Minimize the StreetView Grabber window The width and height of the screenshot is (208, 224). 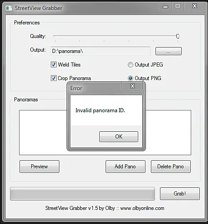click(165, 7)
